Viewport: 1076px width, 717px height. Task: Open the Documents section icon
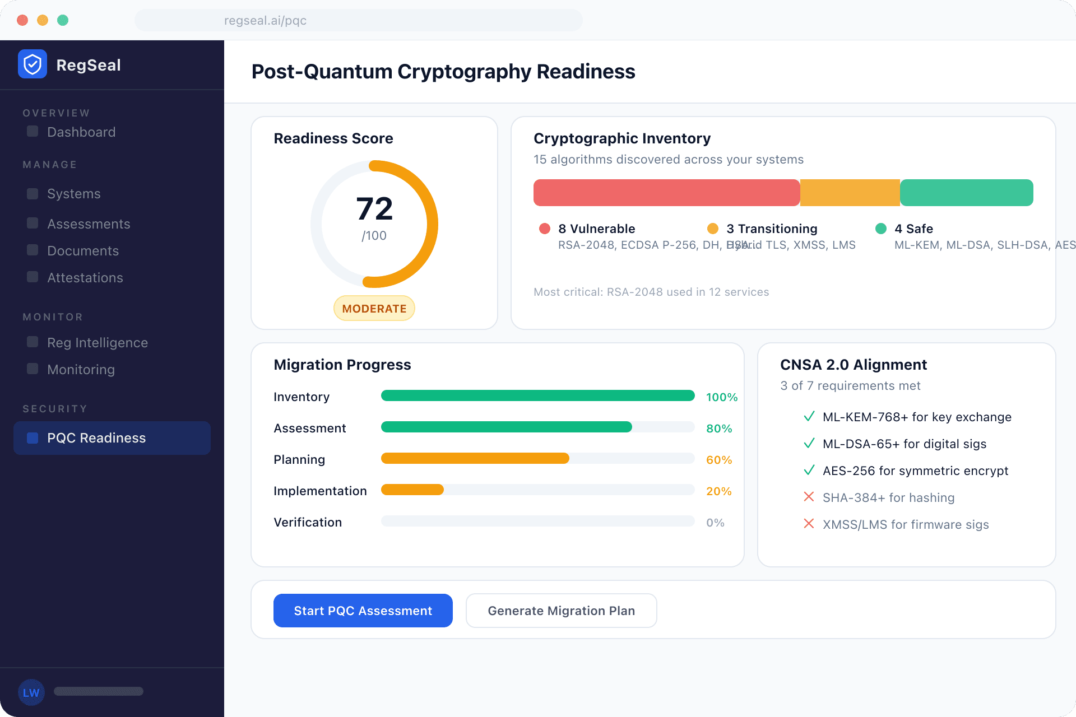[32, 250]
